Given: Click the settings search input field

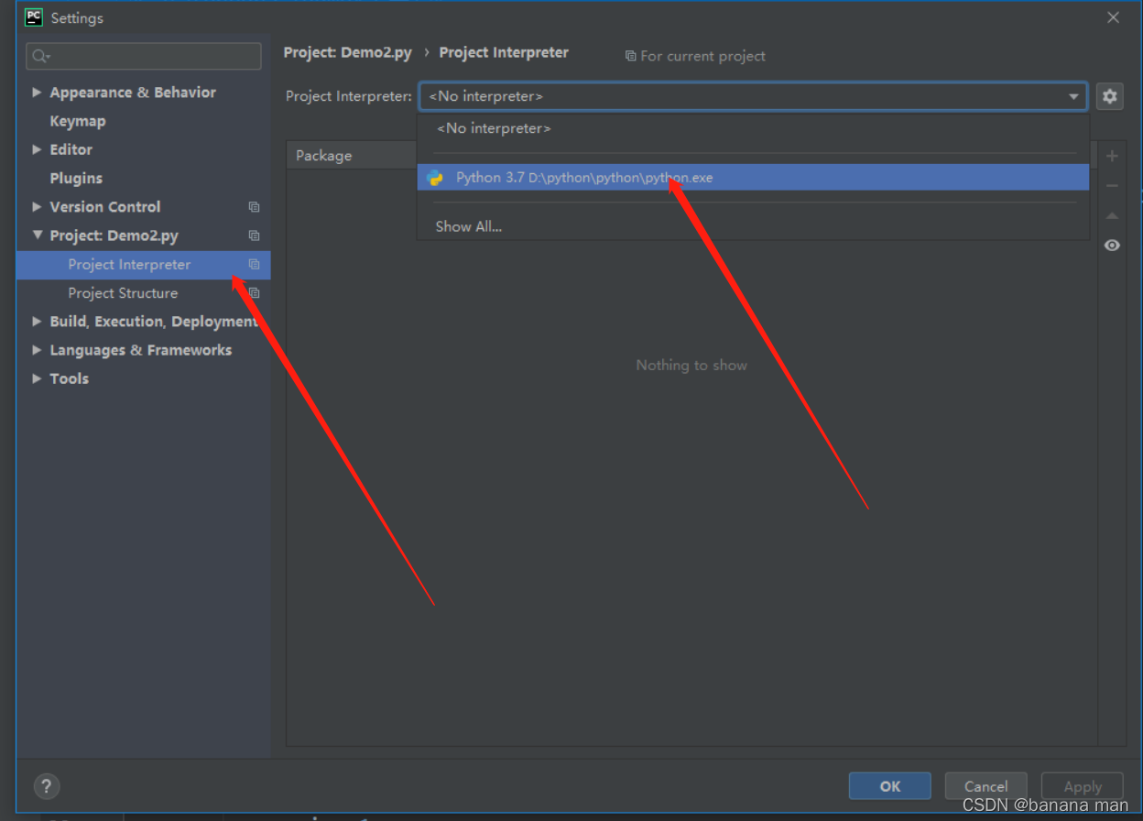Looking at the screenshot, I should (x=144, y=57).
